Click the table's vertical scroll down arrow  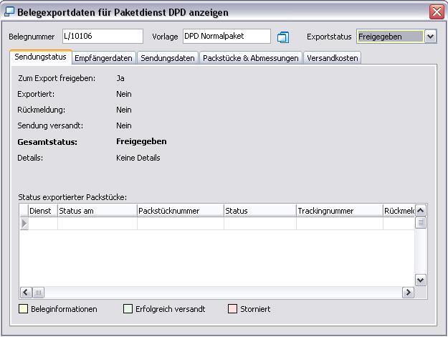[421, 280]
